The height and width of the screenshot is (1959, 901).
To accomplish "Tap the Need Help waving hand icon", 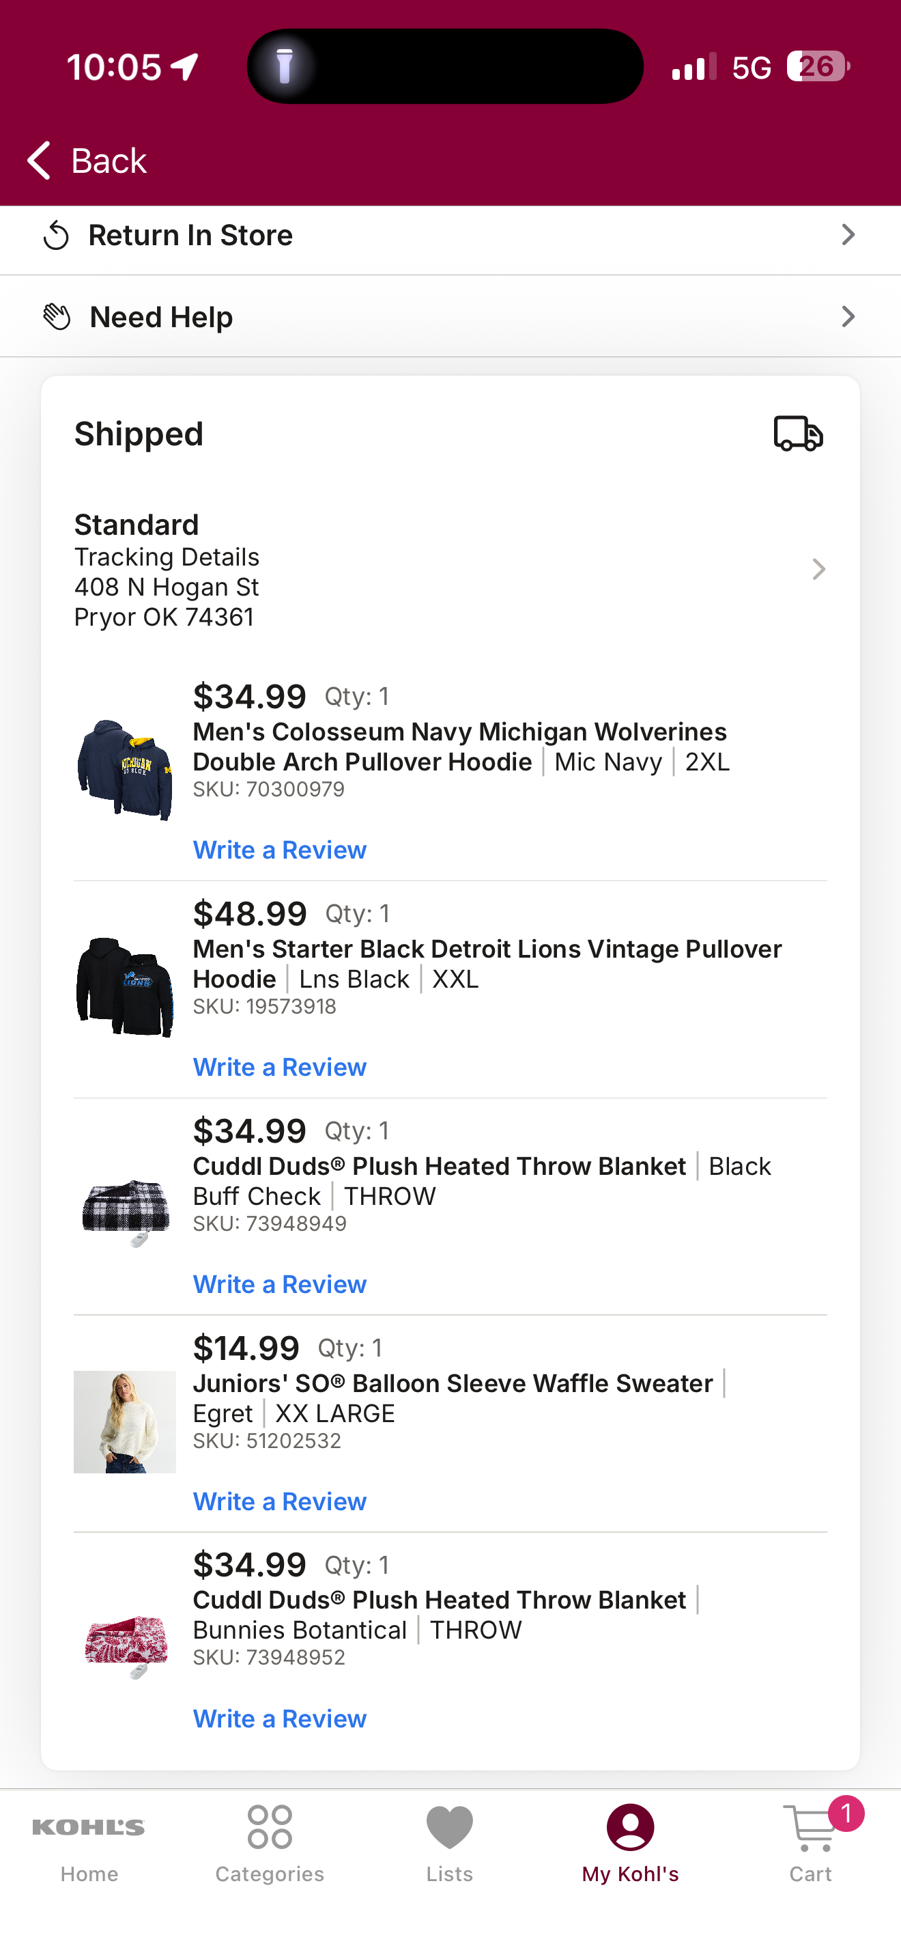I will pyautogui.click(x=57, y=316).
